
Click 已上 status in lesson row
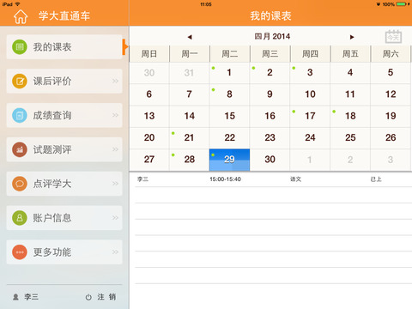376,179
